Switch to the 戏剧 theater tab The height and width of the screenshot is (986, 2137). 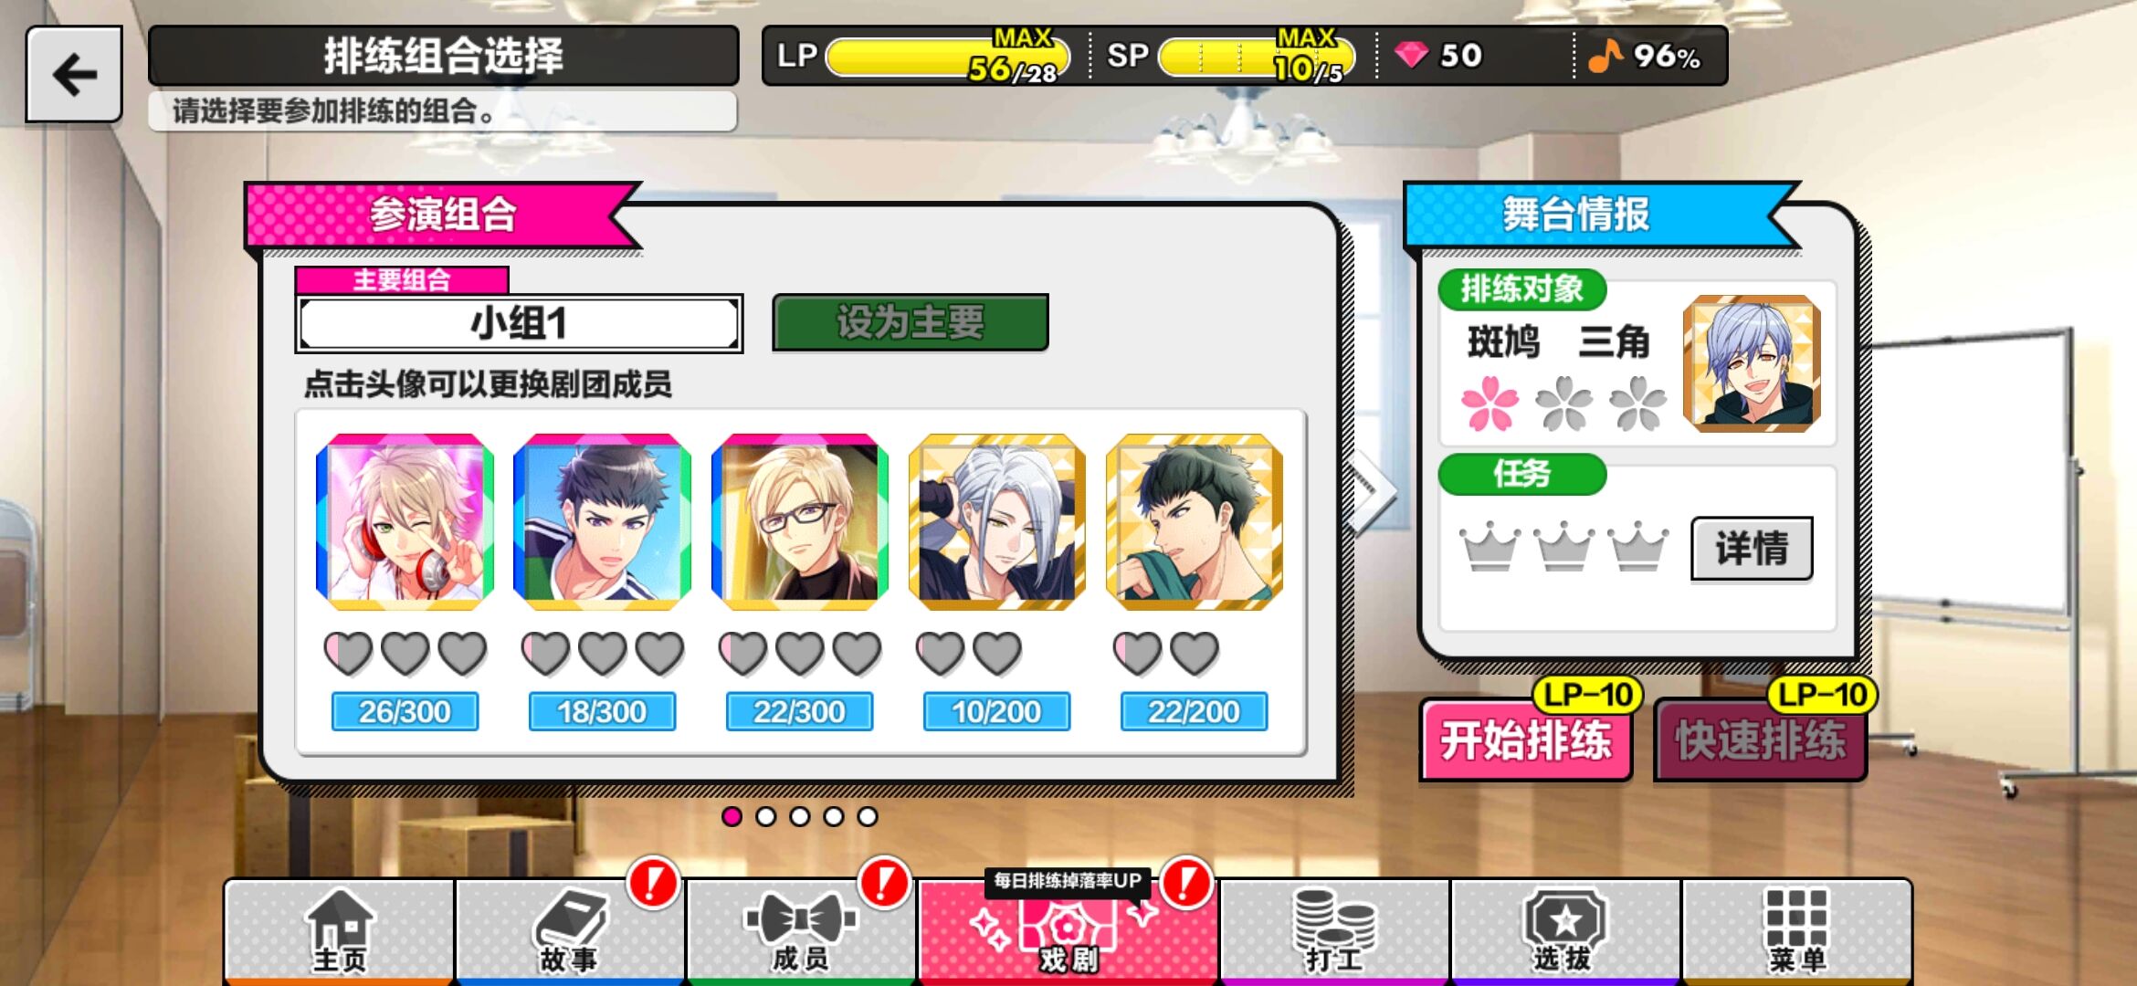[x=1068, y=931]
